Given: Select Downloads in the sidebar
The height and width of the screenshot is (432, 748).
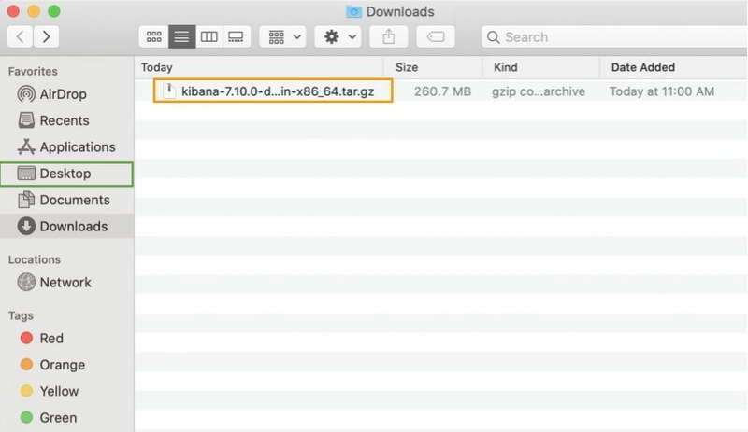Looking at the screenshot, I should coord(66,226).
